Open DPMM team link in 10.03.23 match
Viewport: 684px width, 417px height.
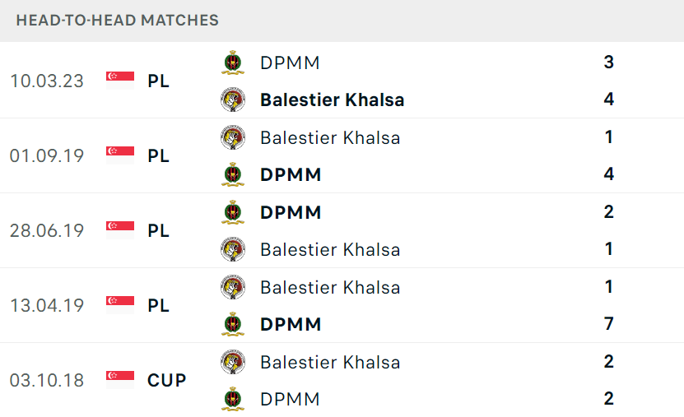(290, 63)
